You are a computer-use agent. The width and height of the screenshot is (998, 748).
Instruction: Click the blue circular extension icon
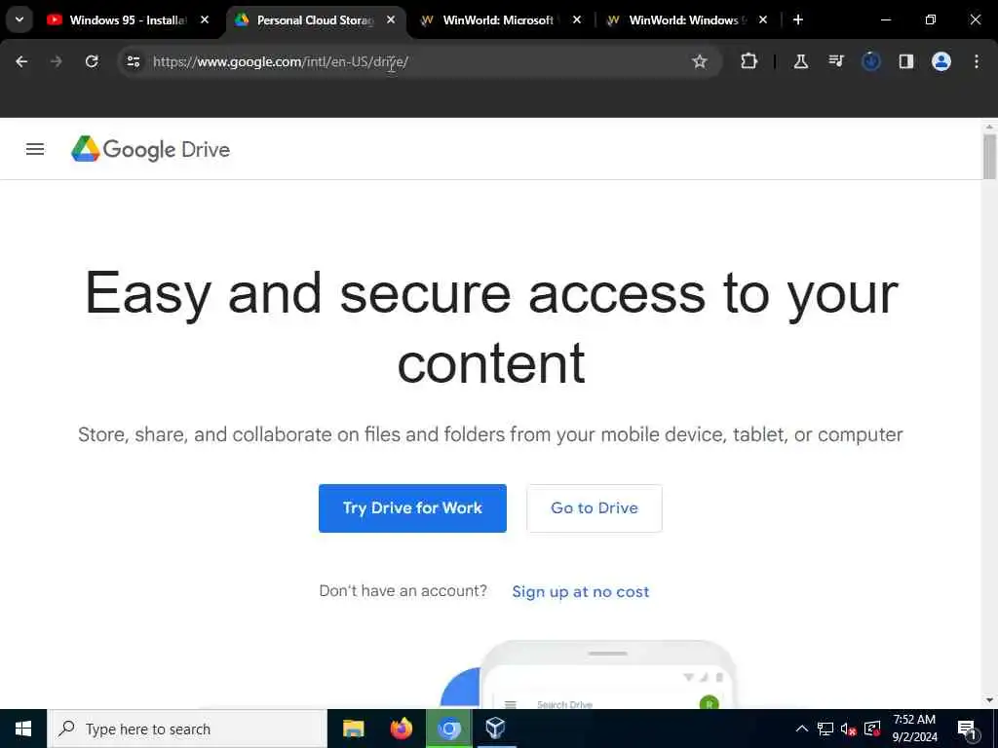(870, 61)
